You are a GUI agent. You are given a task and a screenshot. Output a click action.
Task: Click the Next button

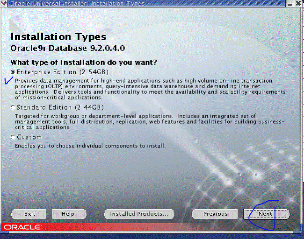coord(267,214)
